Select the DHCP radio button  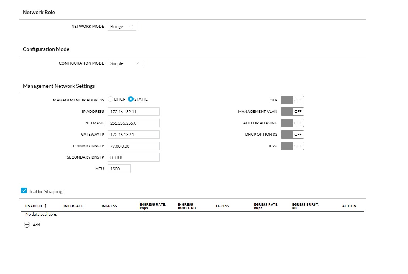pyautogui.click(x=111, y=99)
